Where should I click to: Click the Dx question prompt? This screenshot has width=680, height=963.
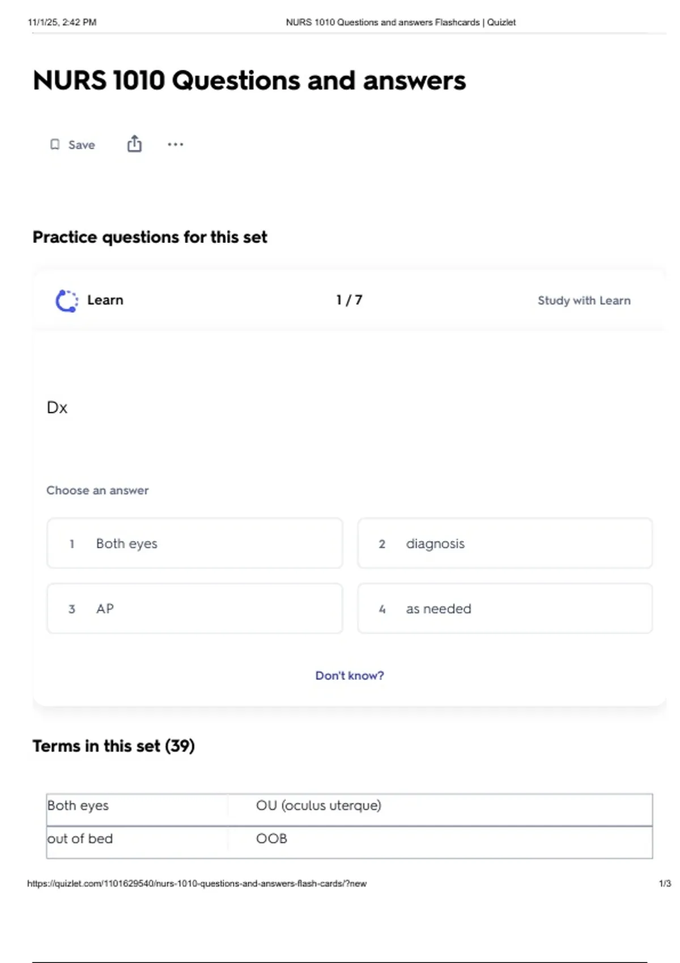pos(57,408)
